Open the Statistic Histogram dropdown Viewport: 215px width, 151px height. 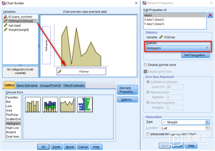click(x=178, y=48)
